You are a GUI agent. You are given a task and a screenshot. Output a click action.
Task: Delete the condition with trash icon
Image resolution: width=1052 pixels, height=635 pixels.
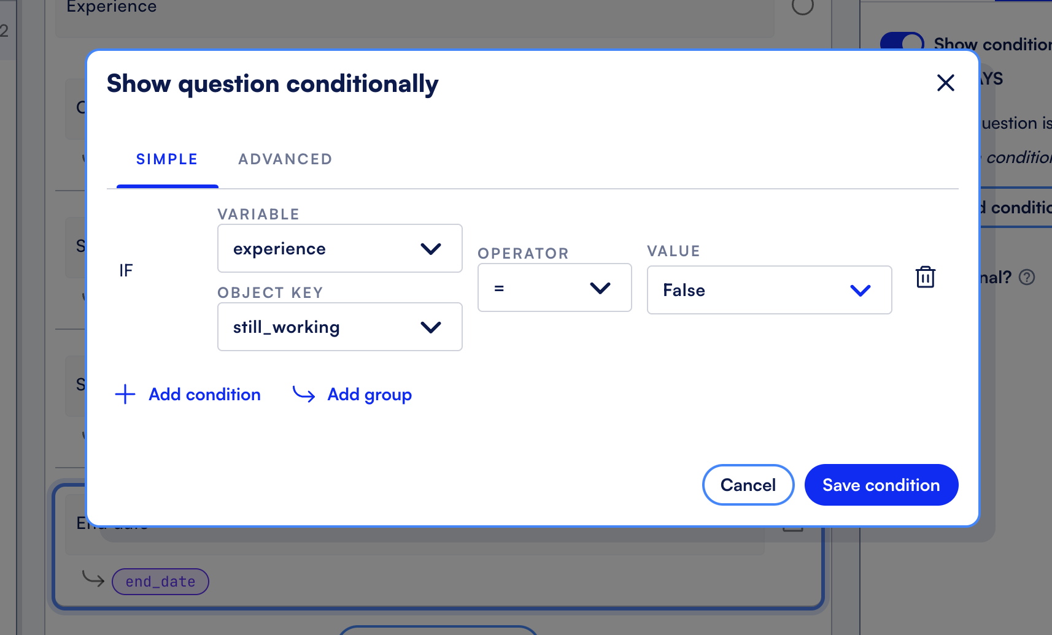(x=925, y=277)
